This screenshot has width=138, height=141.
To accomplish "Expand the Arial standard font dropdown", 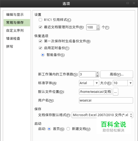I will point(97,83).
